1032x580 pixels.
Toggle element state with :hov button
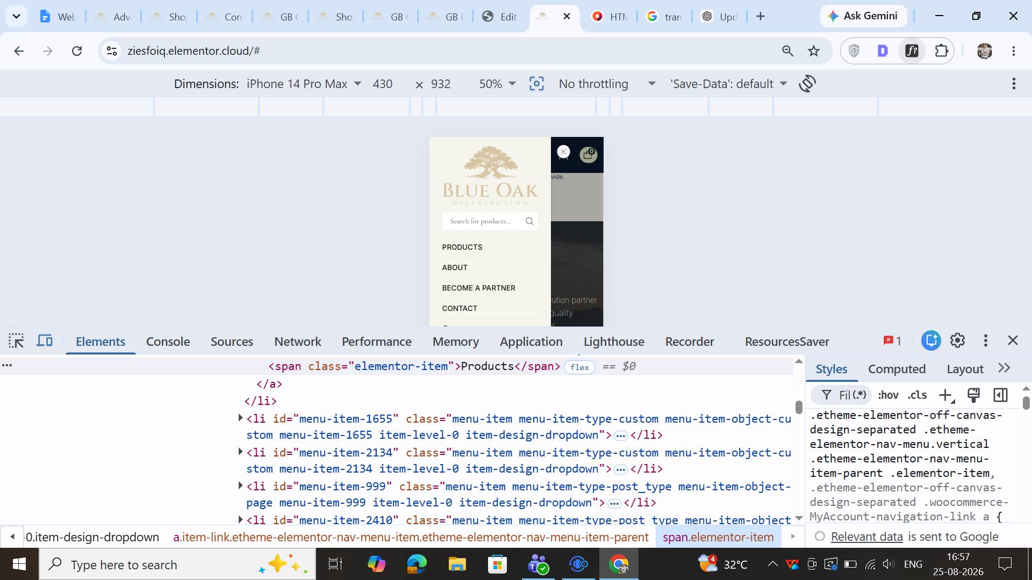click(x=888, y=395)
